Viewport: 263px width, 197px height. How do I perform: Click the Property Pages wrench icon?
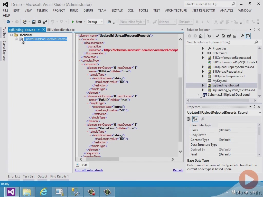(203, 119)
